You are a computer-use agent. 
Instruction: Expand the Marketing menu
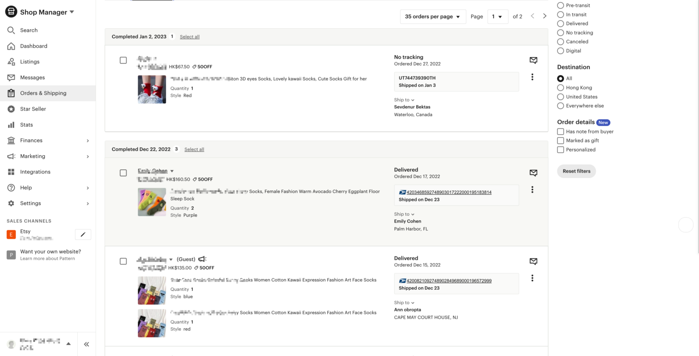33,156
